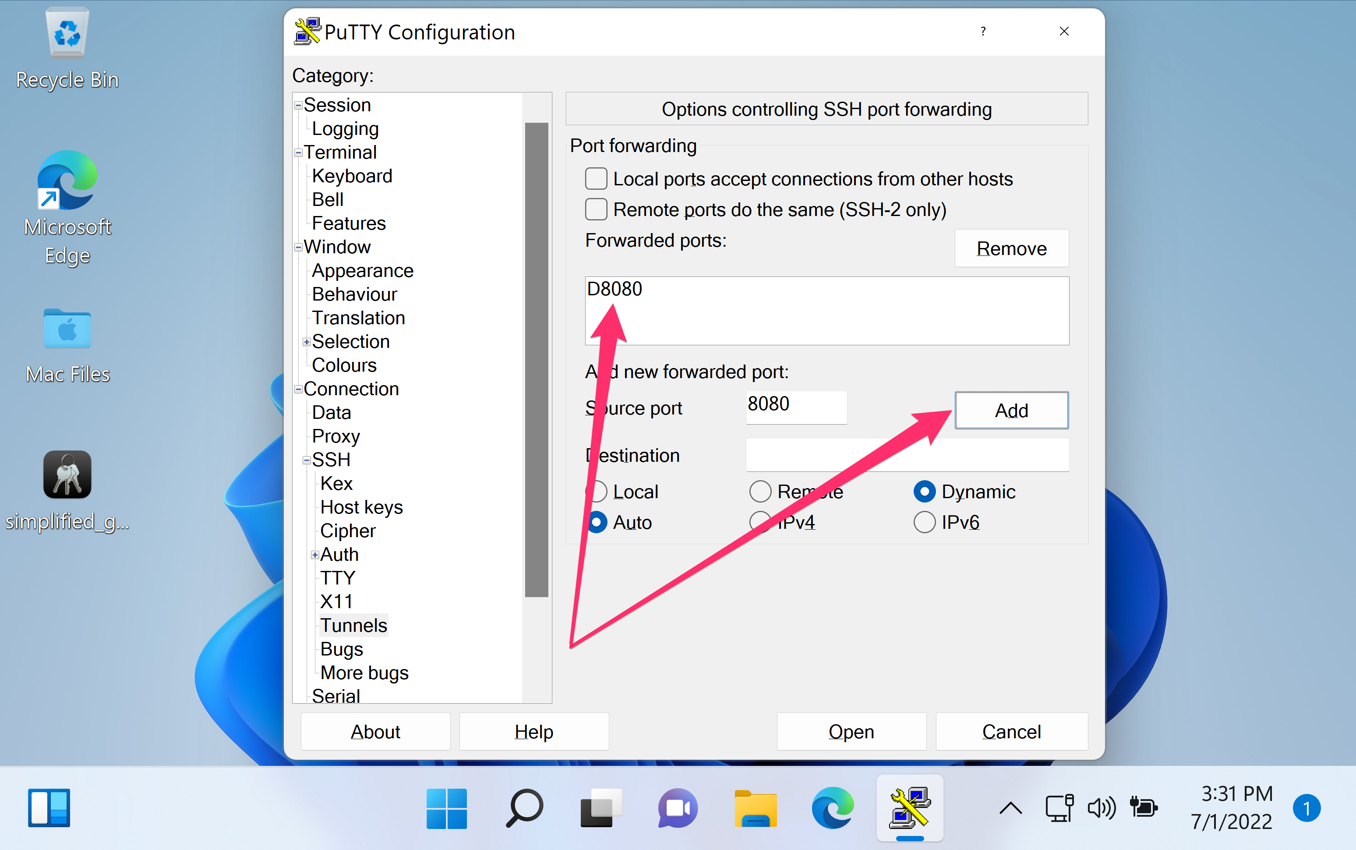1356x850 pixels.
Task: Enable local ports accept connections from other hosts
Action: (596, 179)
